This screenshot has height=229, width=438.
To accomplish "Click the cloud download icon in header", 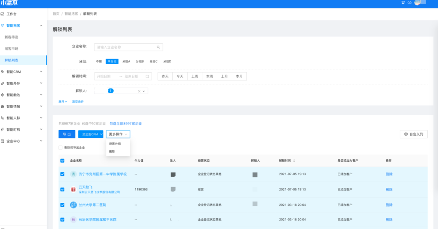I will [409, 3].
